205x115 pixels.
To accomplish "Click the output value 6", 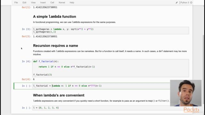I will tap(34, 79).
